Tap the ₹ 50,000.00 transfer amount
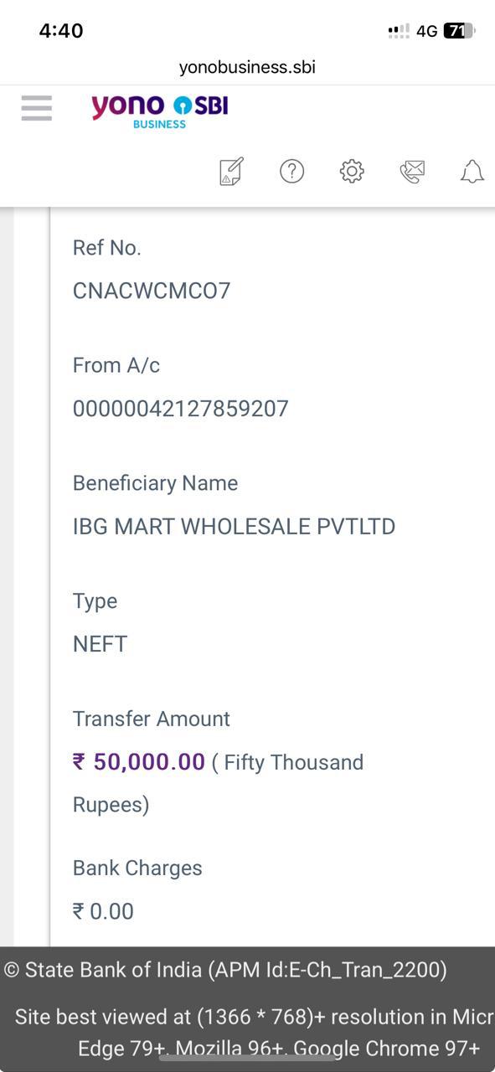 tap(139, 762)
